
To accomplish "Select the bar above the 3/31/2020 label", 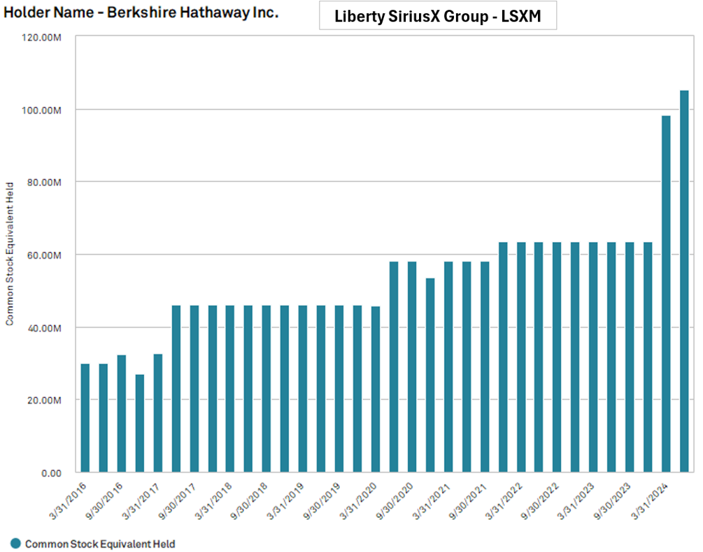I will [x=376, y=389].
